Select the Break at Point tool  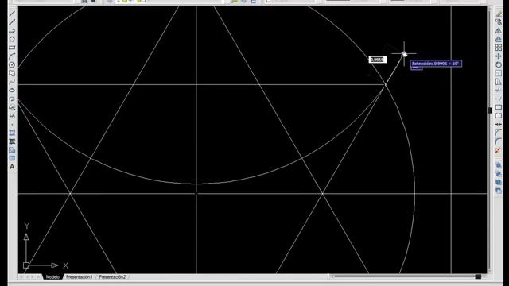[x=499, y=107]
